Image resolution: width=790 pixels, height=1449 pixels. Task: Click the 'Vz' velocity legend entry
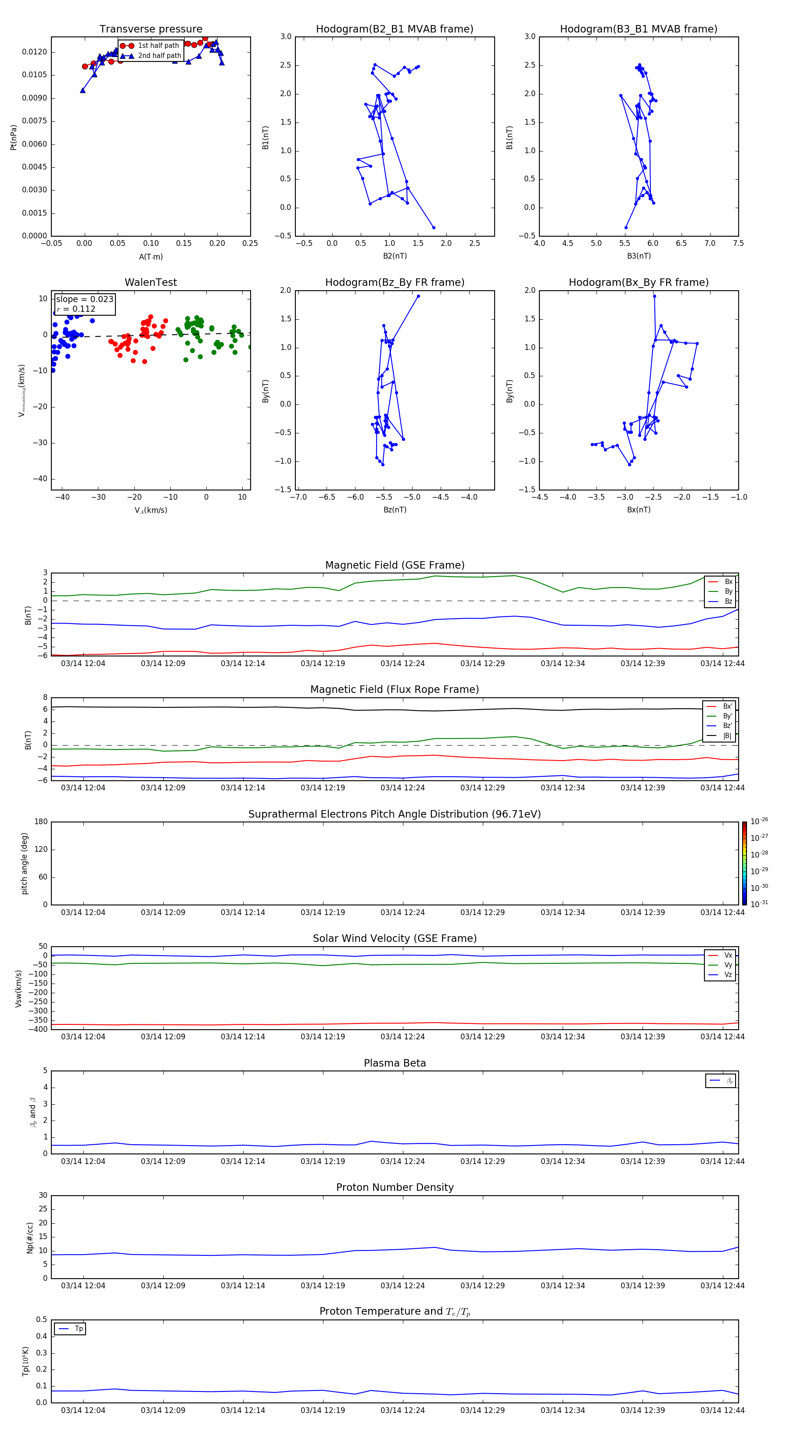(x=720, y=975)
